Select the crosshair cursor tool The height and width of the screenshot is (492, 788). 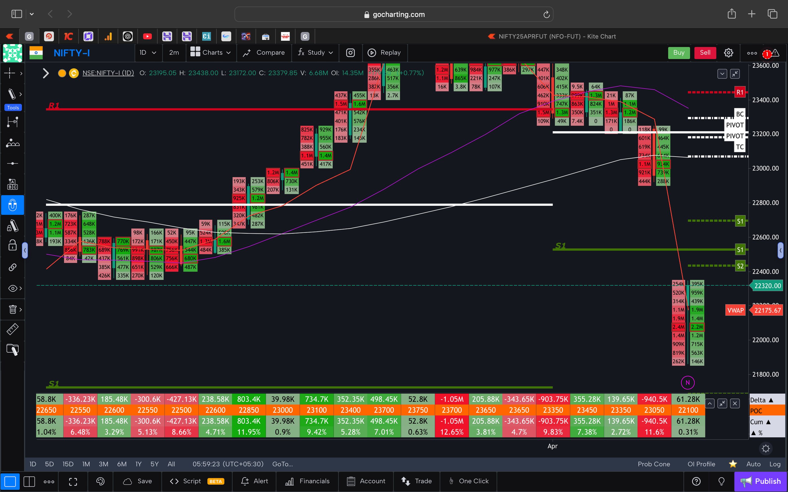tap(10, 73)
